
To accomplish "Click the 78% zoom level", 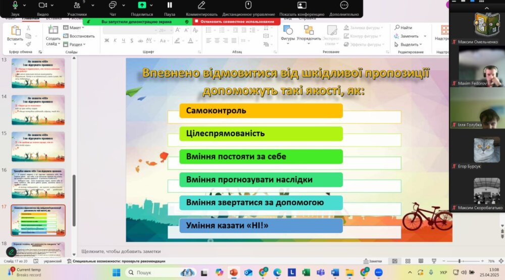I will (x=491, y=261).
